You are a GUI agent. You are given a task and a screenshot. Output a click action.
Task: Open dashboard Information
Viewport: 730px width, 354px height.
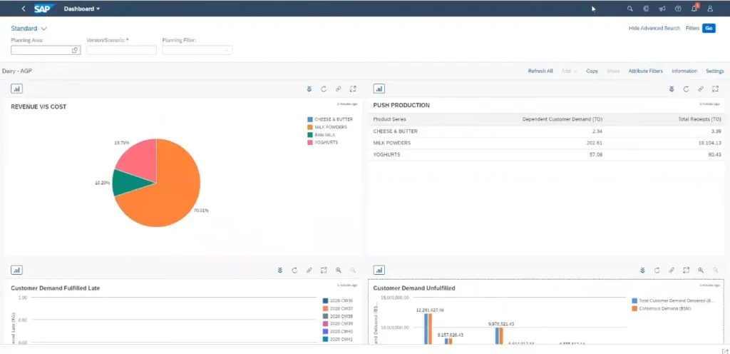pos(684,71)
